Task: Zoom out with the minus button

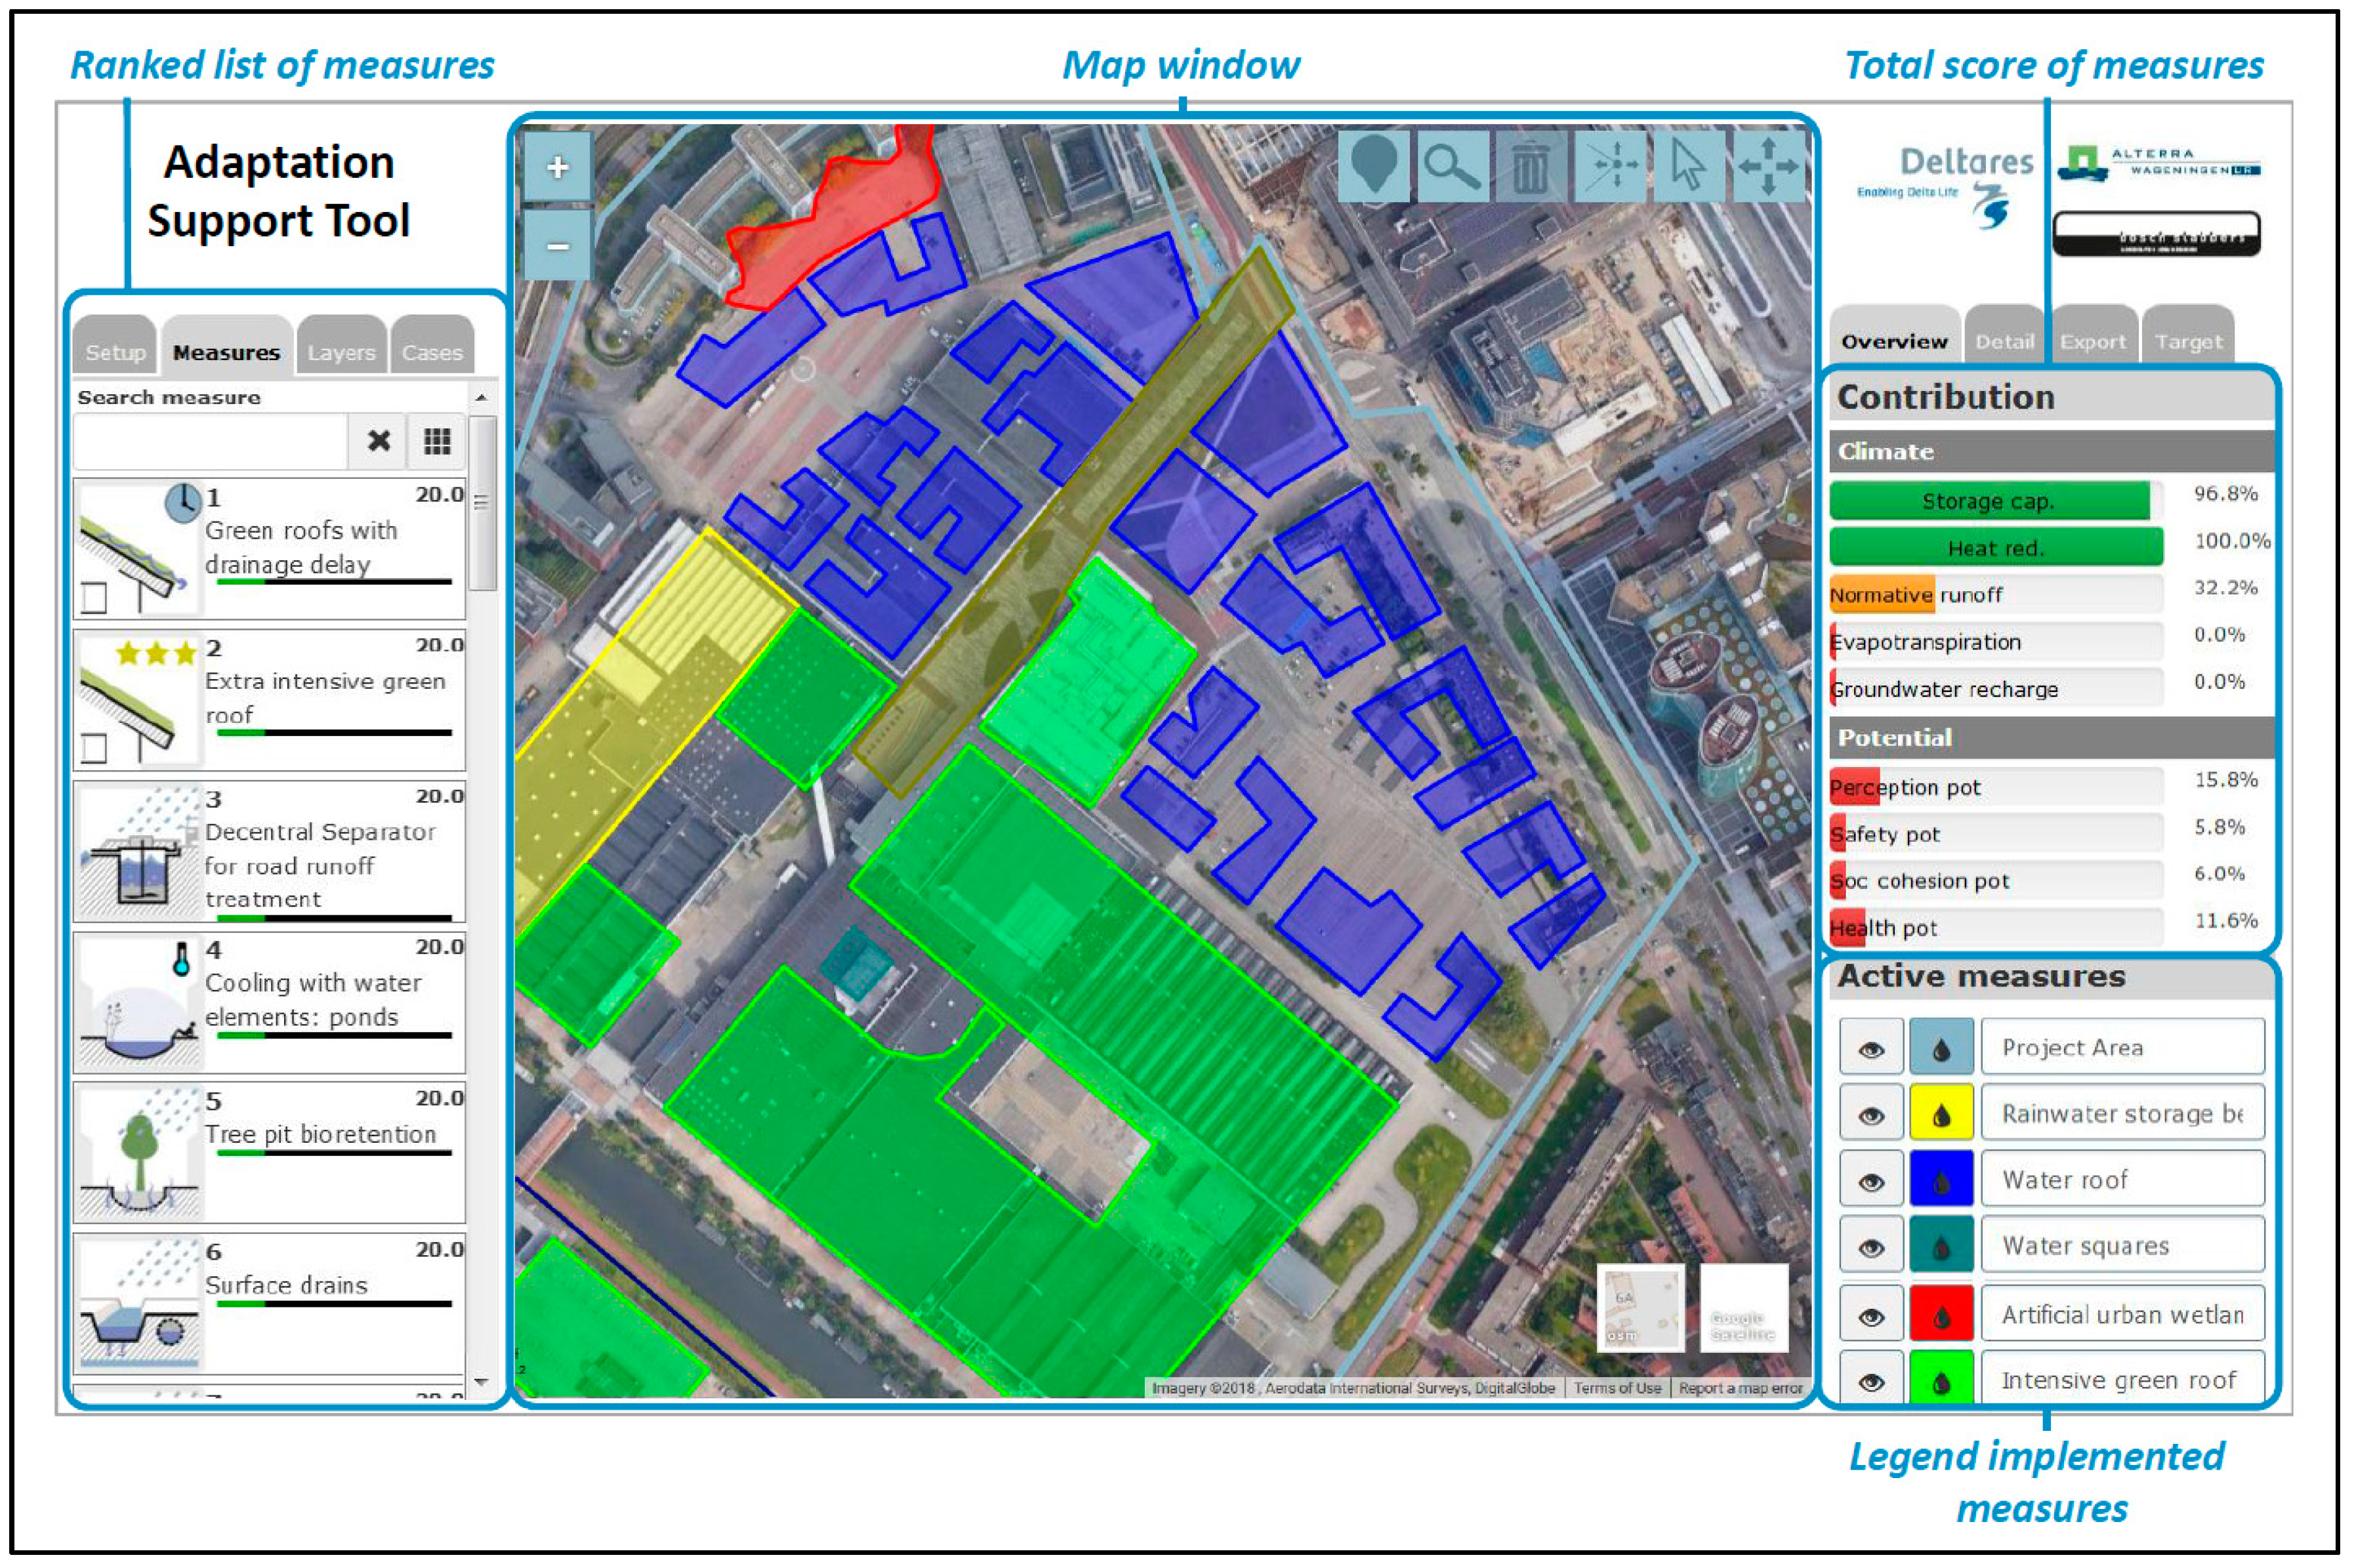Action: click(x=558, y=246)
